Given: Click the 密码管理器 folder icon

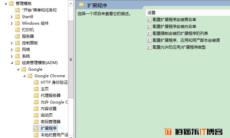Looking at the screenshot, I should [x=36, y=122].
